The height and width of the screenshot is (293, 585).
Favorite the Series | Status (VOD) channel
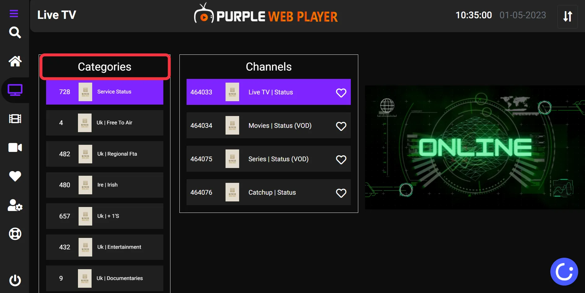click(x=341, y=159)
